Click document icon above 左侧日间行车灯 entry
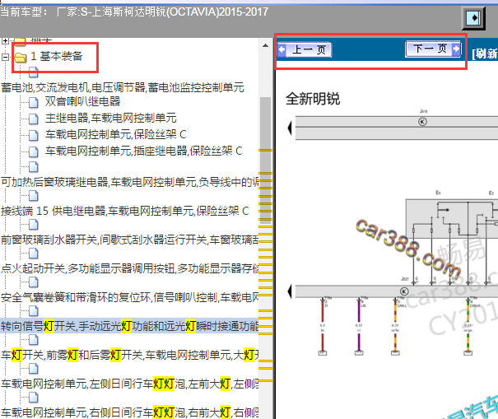This screenshot has height=419, width=498. pos(34,369)
